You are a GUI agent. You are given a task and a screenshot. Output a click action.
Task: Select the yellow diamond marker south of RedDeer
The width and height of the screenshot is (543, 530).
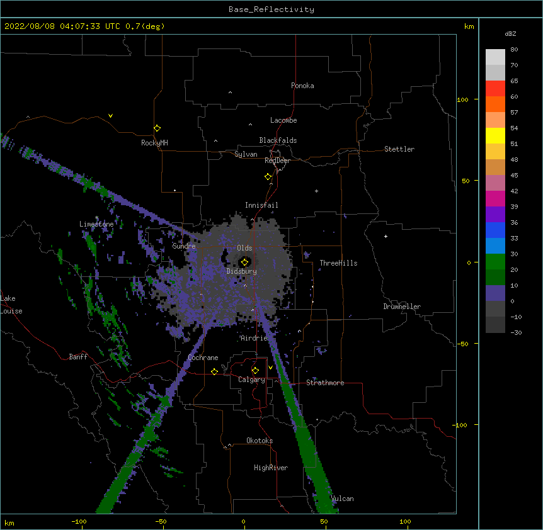(268, 176)
